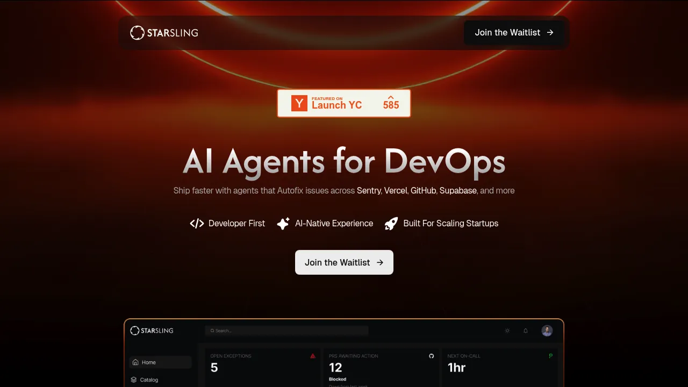This screenshot has height=387, width=688.
Task: Click the Starsling logo in dashboard preview
Action: tap(152, 331)
